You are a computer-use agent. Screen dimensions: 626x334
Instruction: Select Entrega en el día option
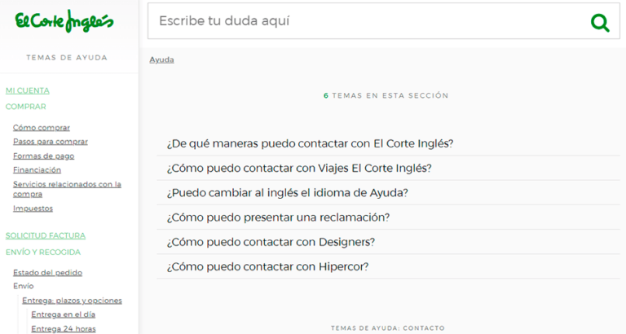pos(64,314)
